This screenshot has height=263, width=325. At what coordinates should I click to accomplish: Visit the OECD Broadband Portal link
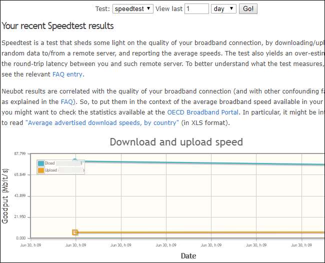(x=202, y=111)
